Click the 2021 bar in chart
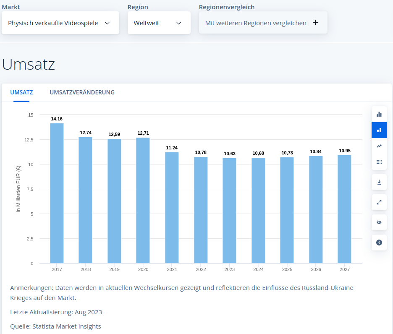 pos(172,208)
